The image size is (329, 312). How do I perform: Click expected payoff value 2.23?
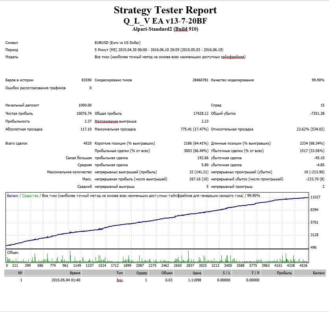click(x=205, y=121)
